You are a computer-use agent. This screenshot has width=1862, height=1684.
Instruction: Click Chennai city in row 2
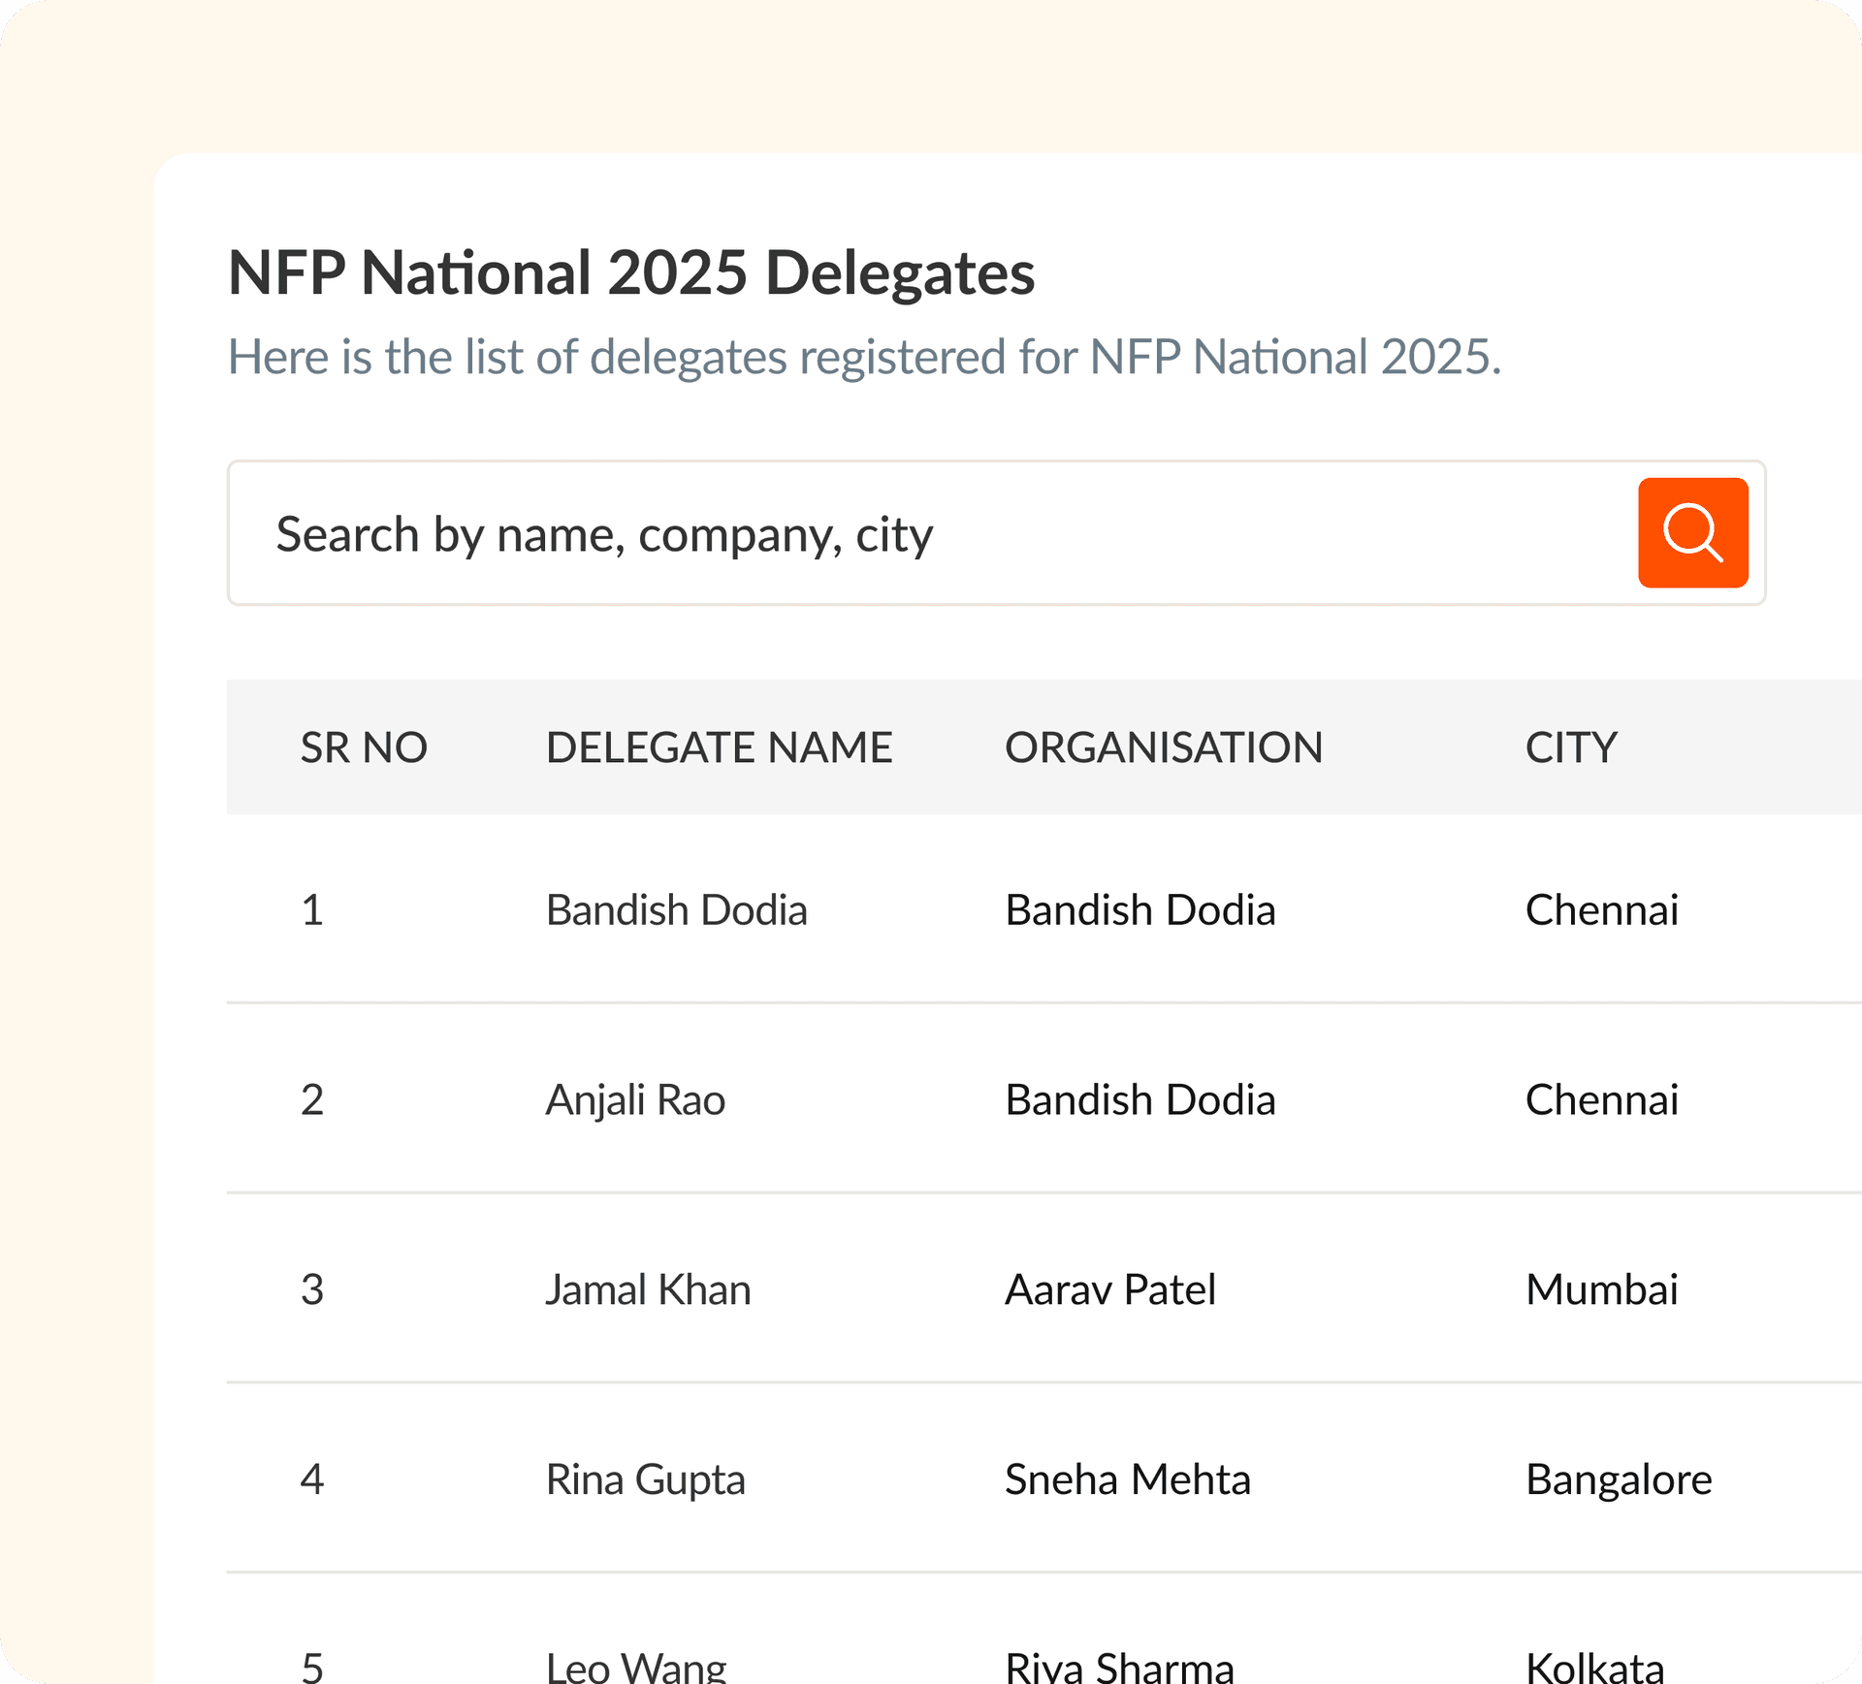pos(1601,1100)
